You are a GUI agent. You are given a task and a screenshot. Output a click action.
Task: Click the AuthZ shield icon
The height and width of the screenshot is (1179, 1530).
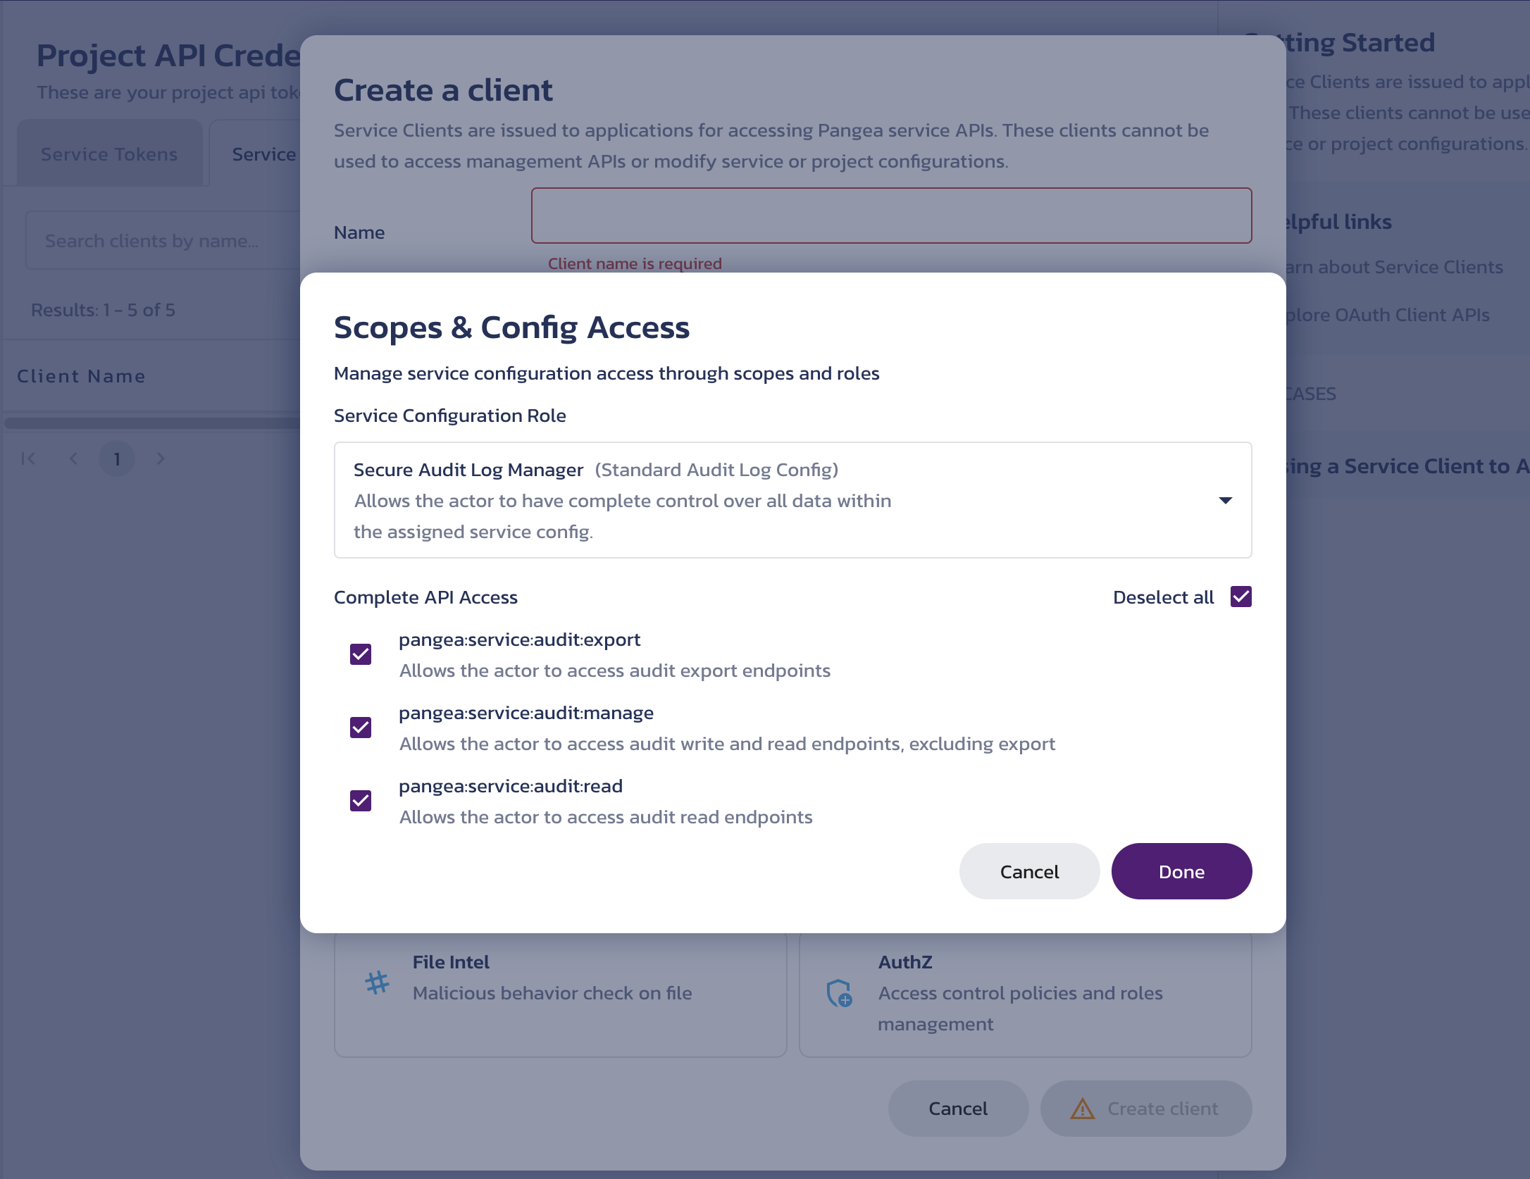point(839,993)
